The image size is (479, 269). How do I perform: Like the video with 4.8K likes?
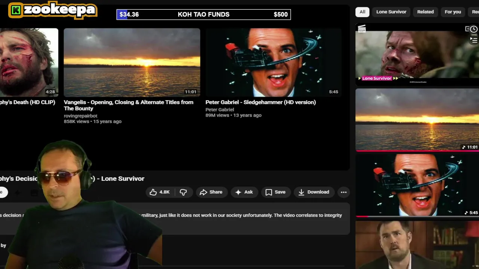159,192
